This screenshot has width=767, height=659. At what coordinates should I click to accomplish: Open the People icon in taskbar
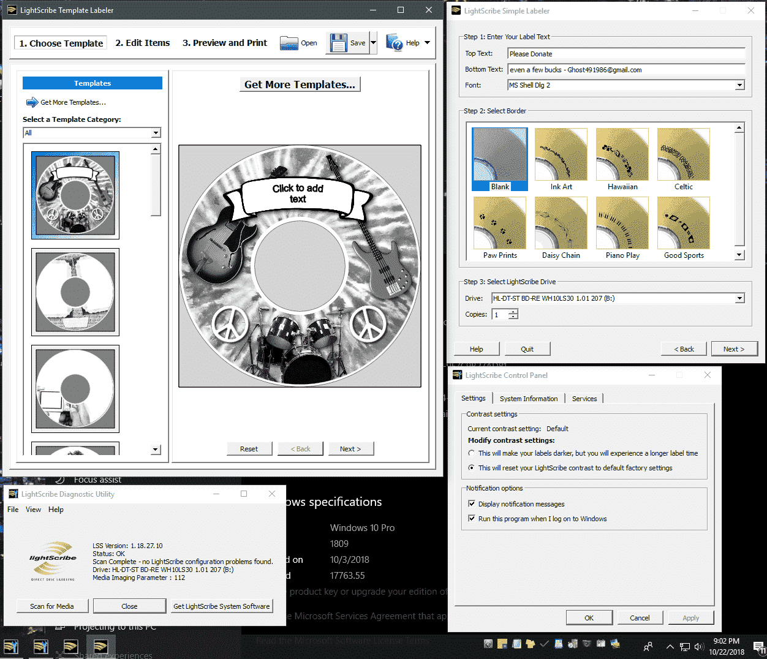(x=648, y=646)
